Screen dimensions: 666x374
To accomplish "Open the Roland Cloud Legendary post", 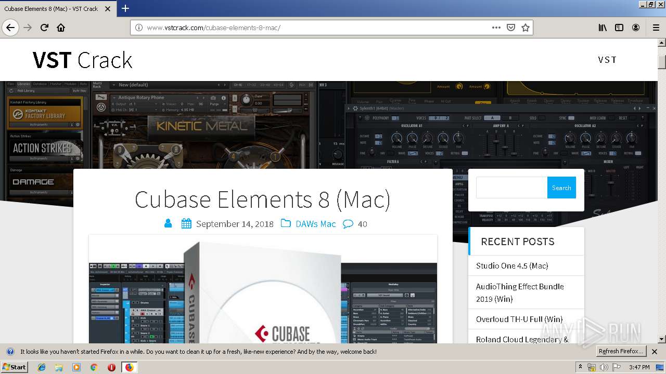I will coord(522,339).
